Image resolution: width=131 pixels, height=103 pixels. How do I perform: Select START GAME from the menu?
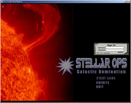click(106, 78)
